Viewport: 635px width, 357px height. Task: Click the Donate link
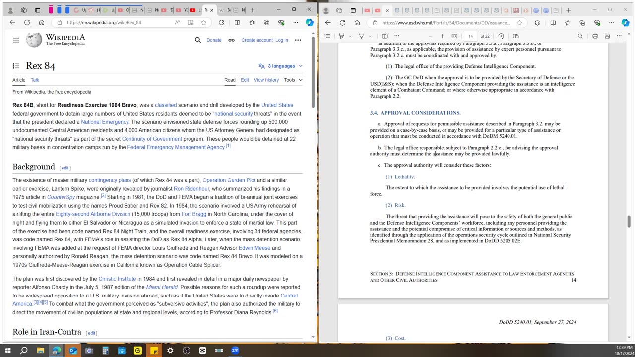click(x=214, y=40)
